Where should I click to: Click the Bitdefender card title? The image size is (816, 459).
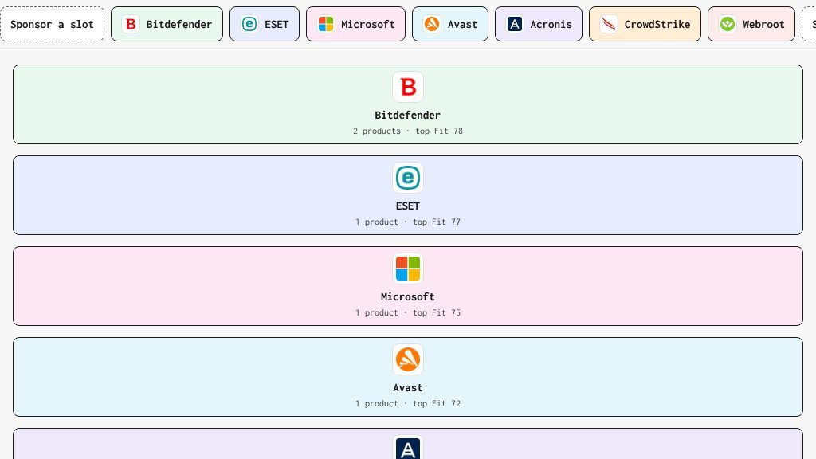click(x=408, y=115)
